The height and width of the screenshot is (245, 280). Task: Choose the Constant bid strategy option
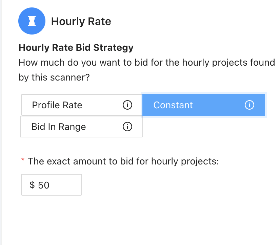pos(204,105)
